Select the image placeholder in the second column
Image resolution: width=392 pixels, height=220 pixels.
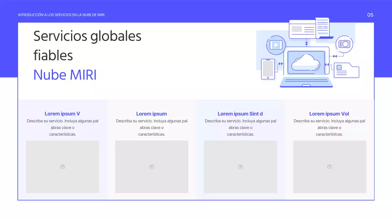point(152,167)
